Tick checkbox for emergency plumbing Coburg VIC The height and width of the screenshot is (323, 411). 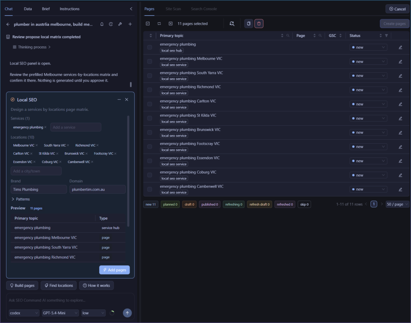point(150,175)
